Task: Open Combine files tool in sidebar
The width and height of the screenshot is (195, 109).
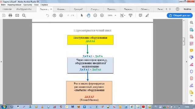Action: pos(192,58)
